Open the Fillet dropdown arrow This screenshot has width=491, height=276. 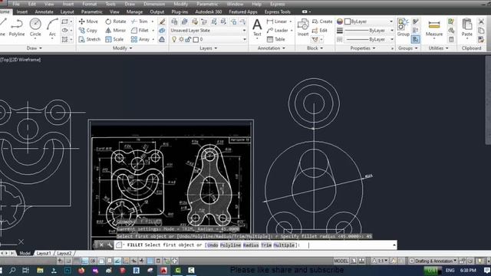153,31
